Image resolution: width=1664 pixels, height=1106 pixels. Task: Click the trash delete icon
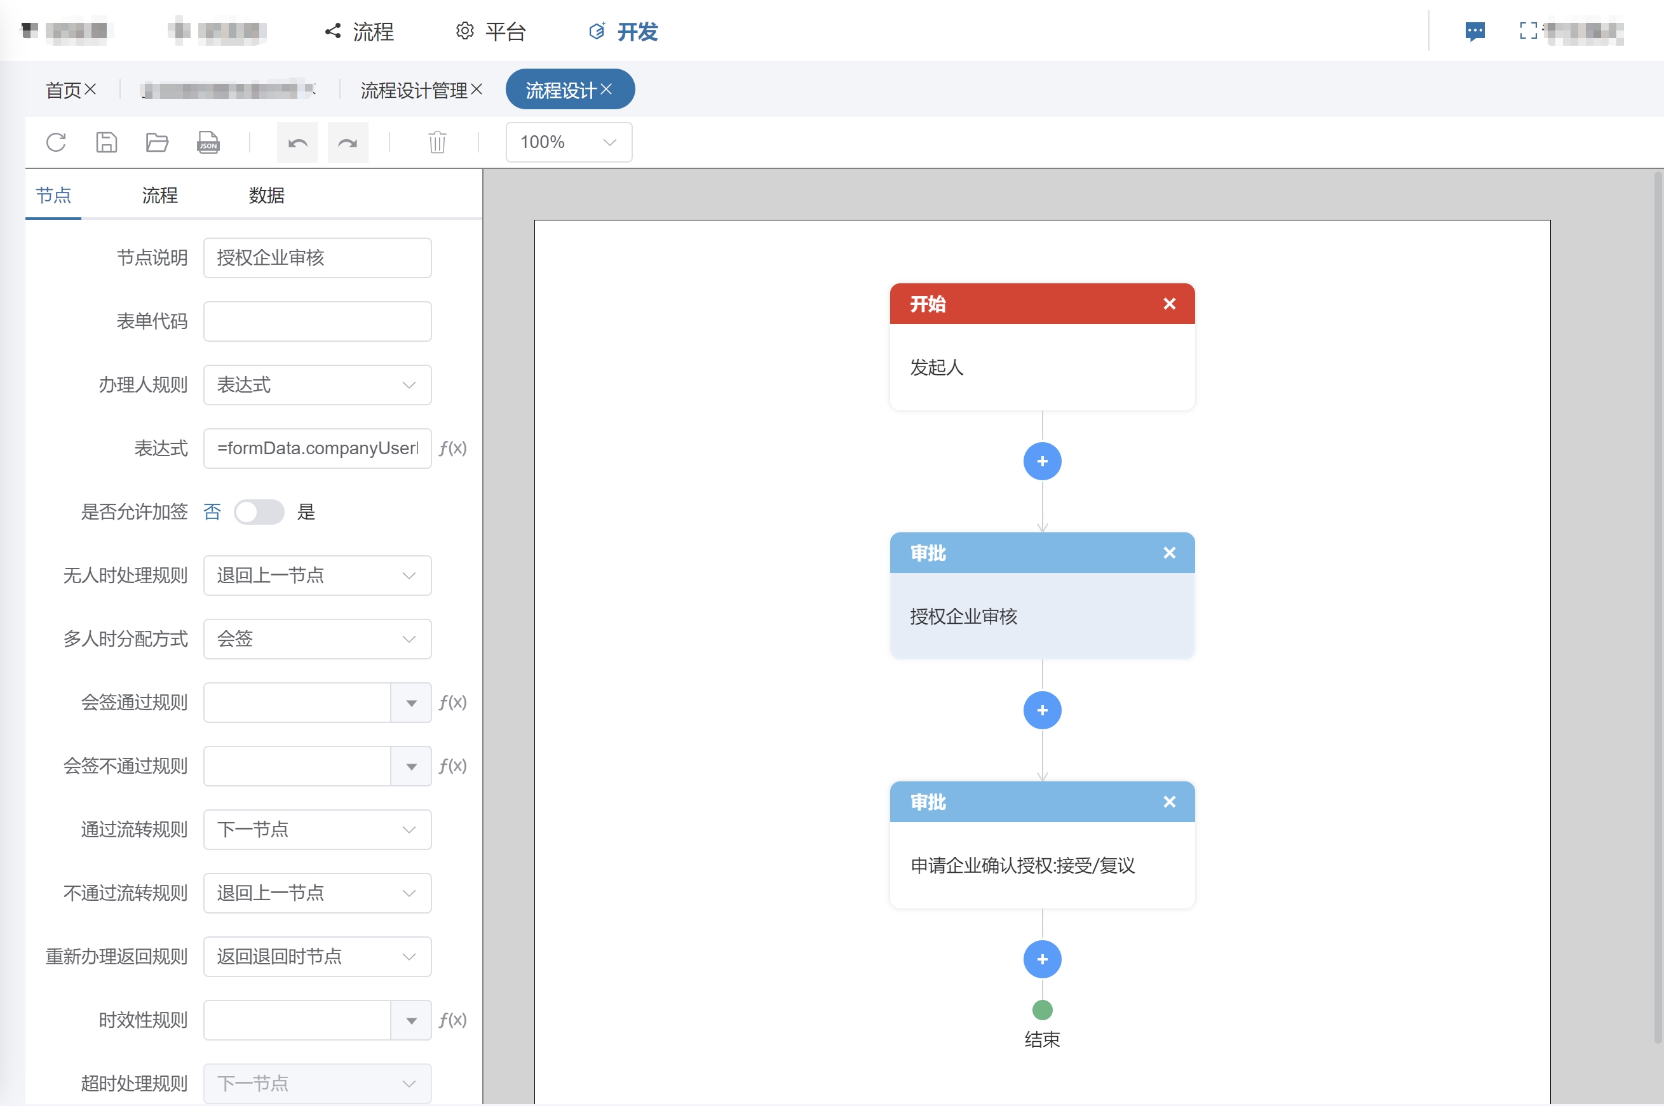[x=437, y=142]
